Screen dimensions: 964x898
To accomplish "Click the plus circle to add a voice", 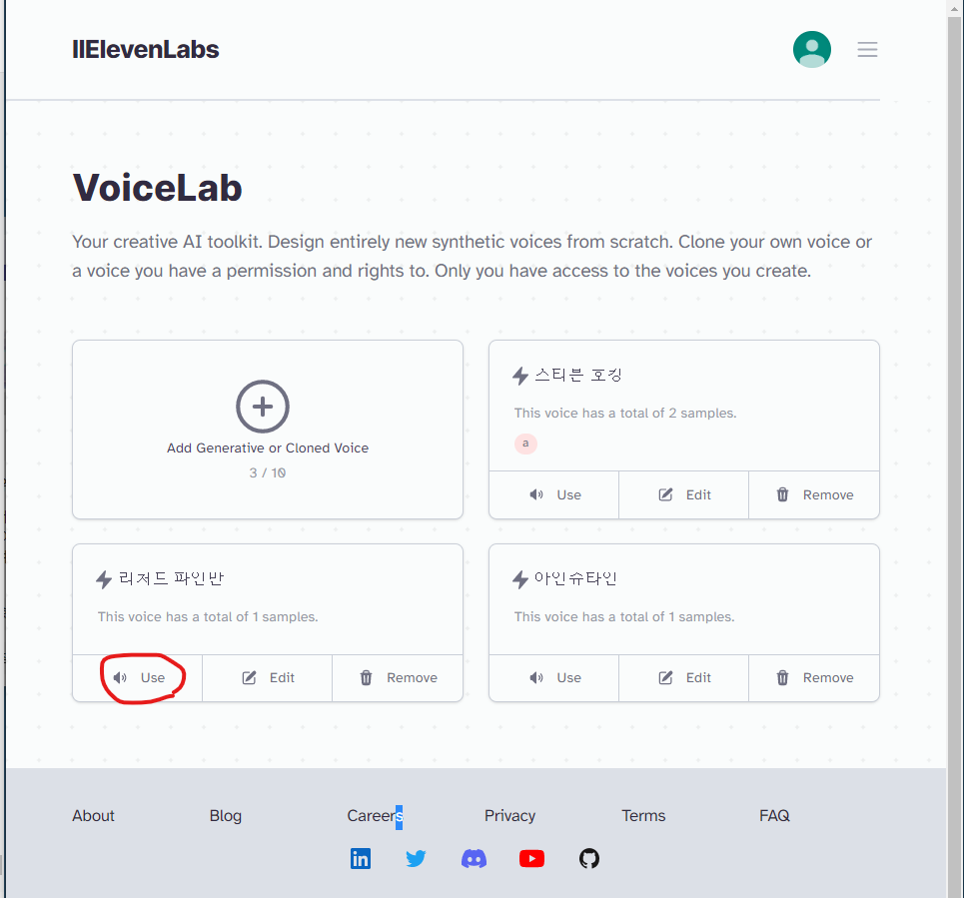I will [263, 407].
